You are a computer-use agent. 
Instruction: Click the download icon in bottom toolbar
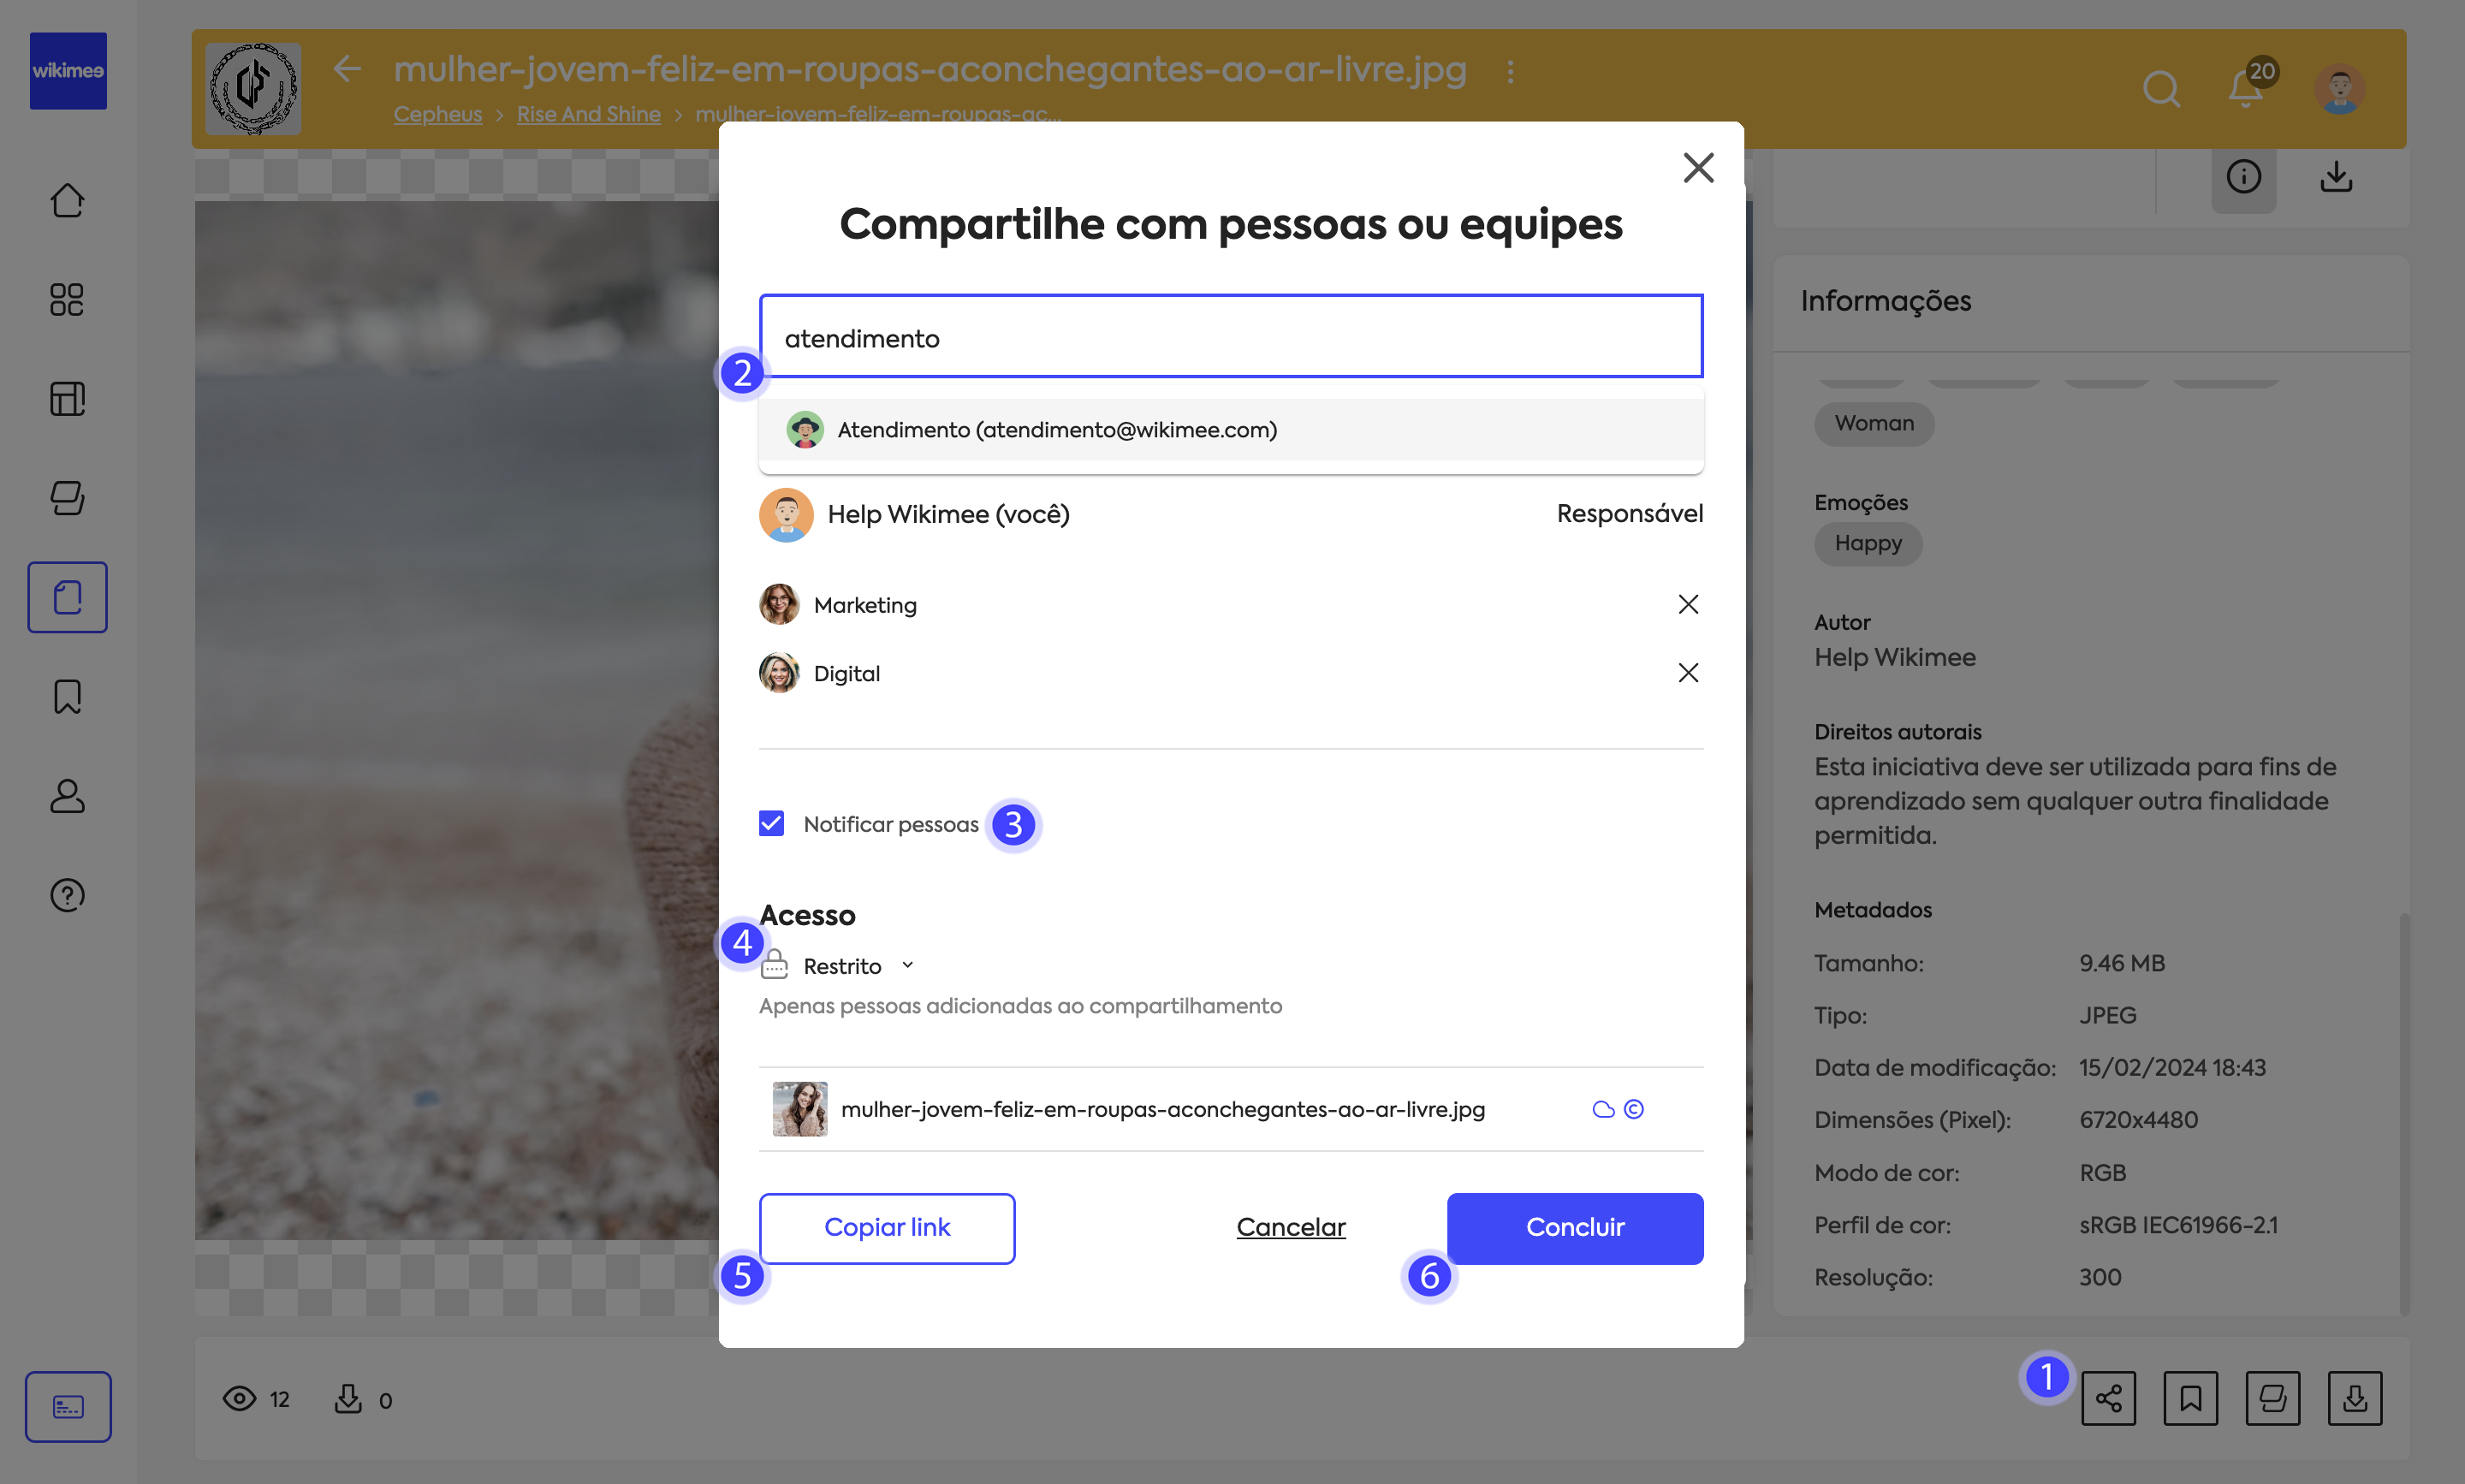[x=2354, y=1397]
